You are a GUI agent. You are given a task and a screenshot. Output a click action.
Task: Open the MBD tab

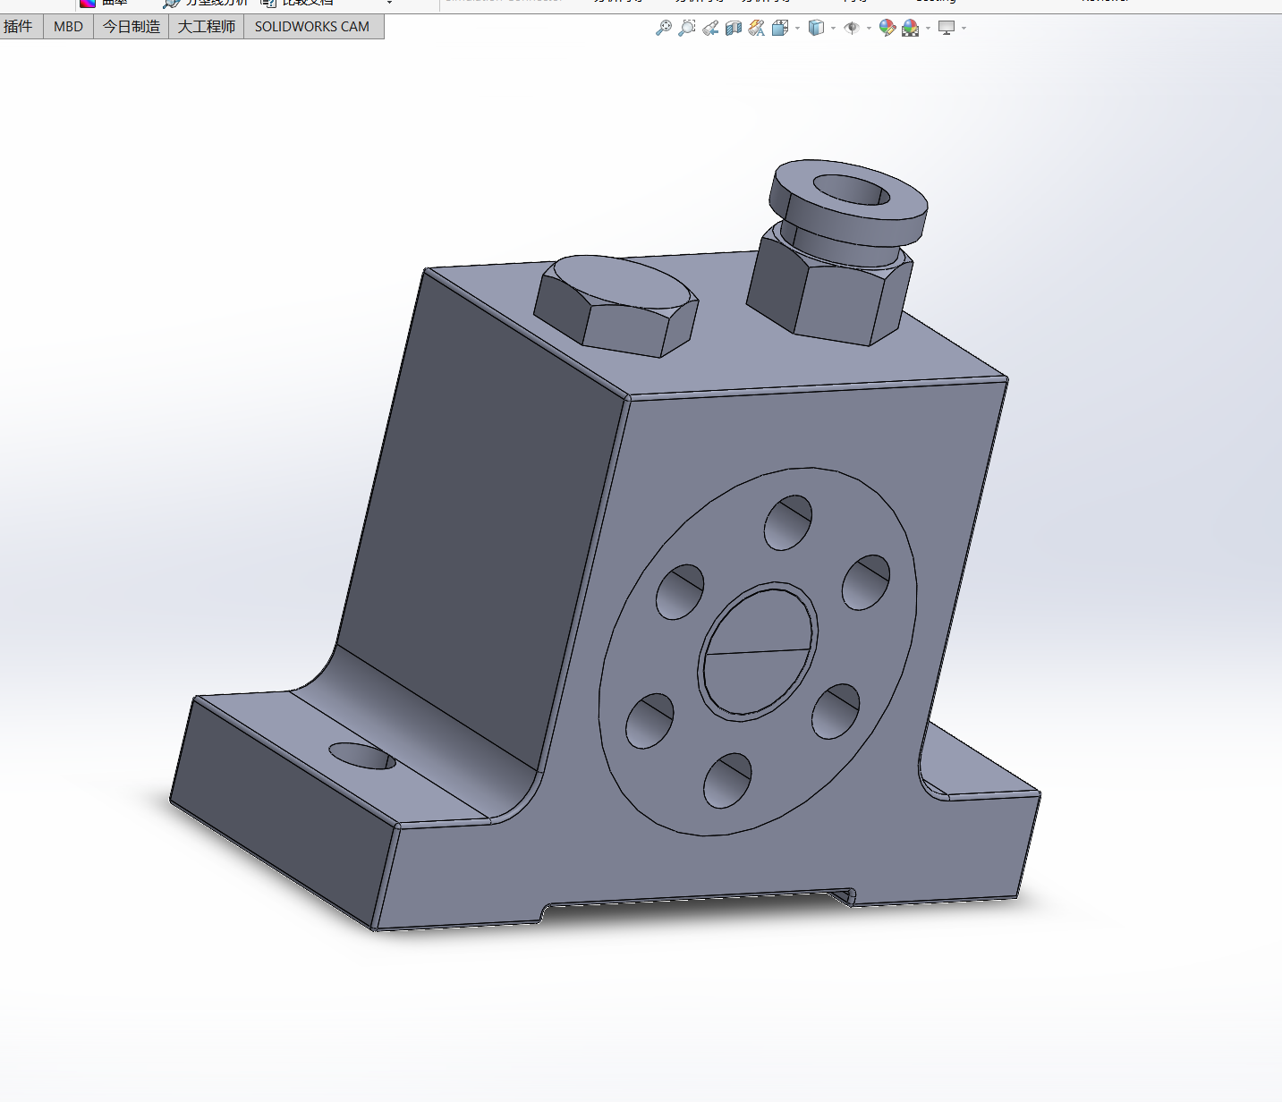pos(68,27)
